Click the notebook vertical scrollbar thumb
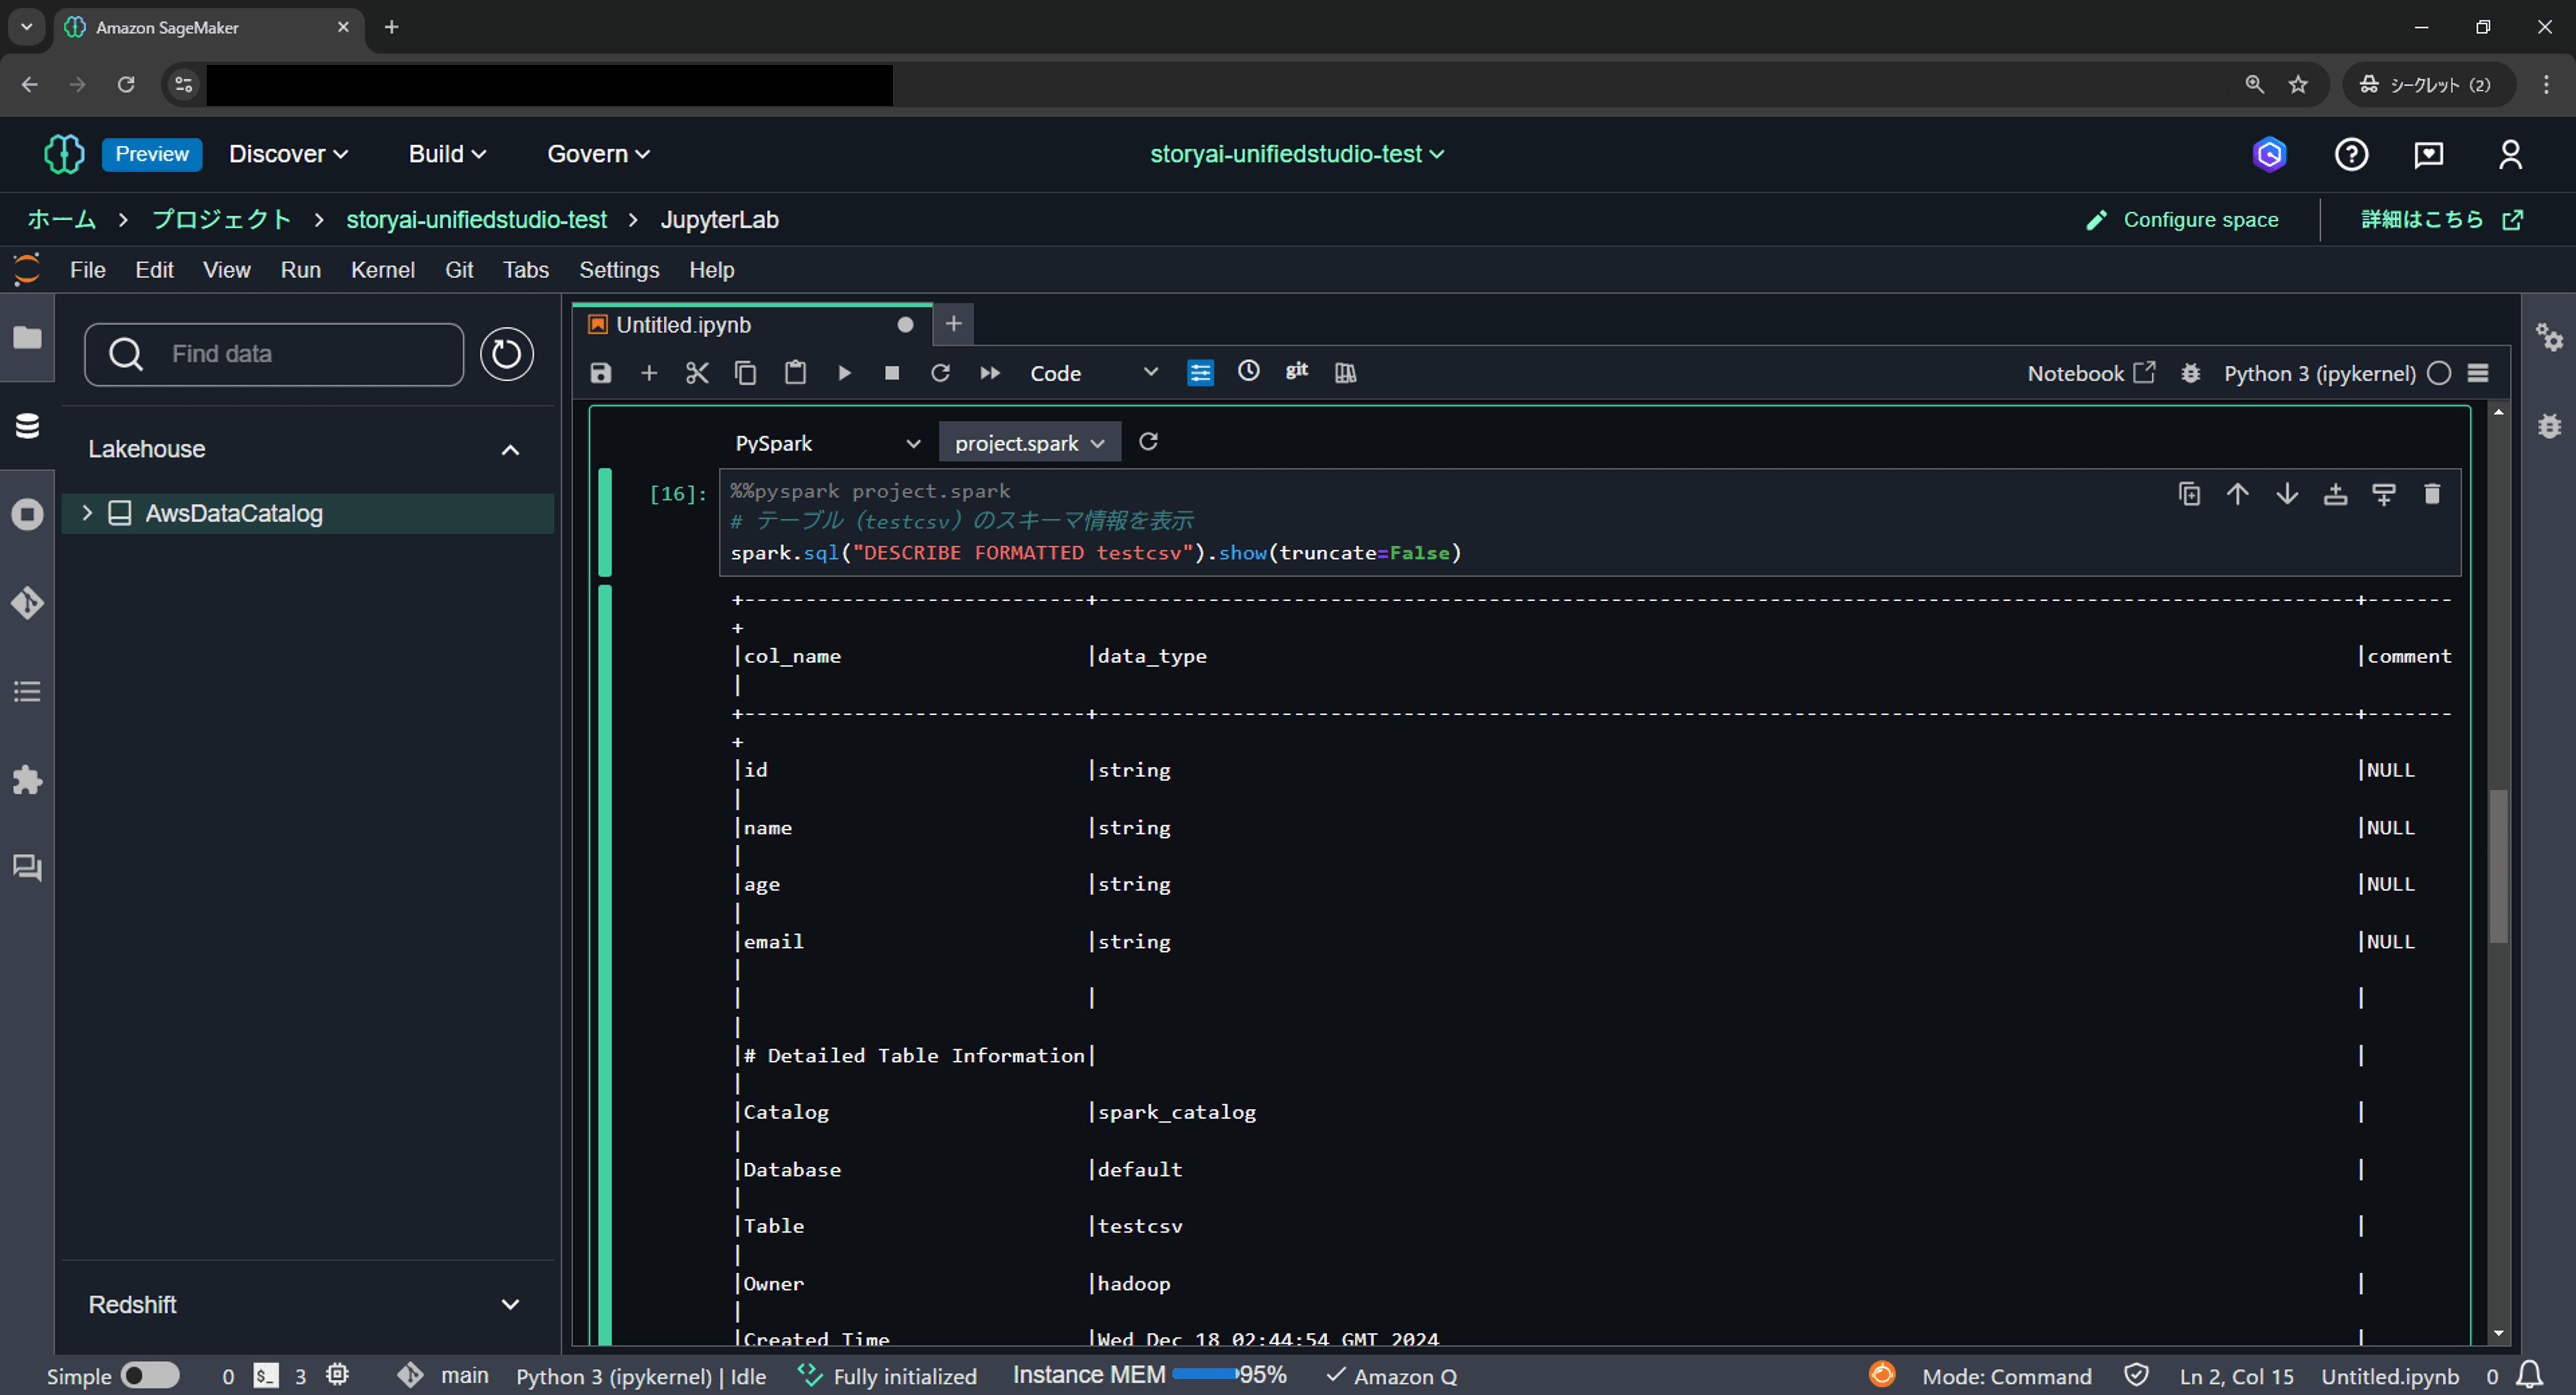Image resolution: width=2576 pixels, height=1395 pixels. click(x=2498, y=866)
